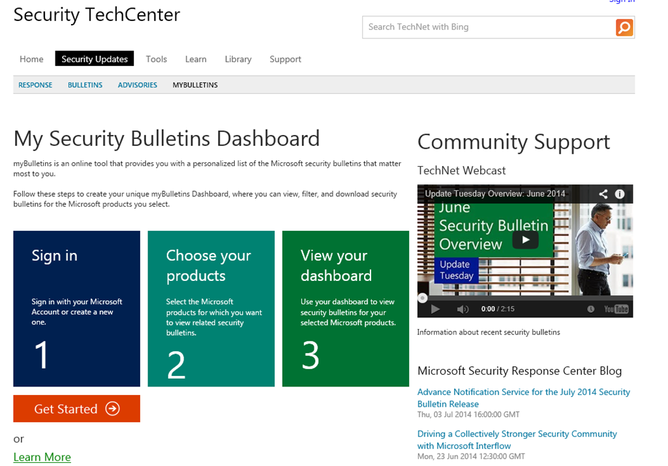
Task: Open the Advance Notification Service July 2014 post
Action: click(x=523, y=398)
